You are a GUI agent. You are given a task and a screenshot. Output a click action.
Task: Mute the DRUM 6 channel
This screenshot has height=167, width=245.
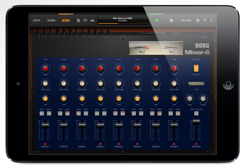pyautogui.click(x=178, y=114)
